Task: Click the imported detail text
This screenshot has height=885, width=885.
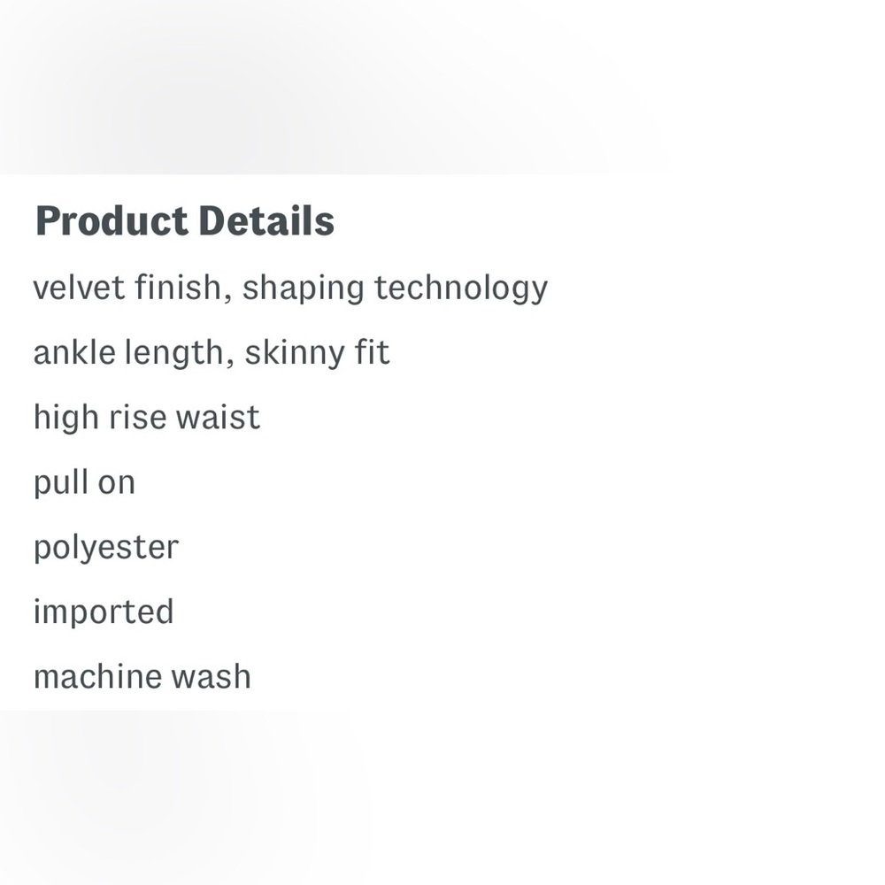Action: [x=104, y=613]
